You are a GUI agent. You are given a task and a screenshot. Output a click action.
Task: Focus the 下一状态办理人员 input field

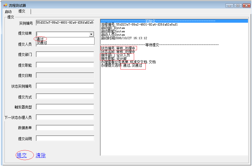click(x=65, y=117)
